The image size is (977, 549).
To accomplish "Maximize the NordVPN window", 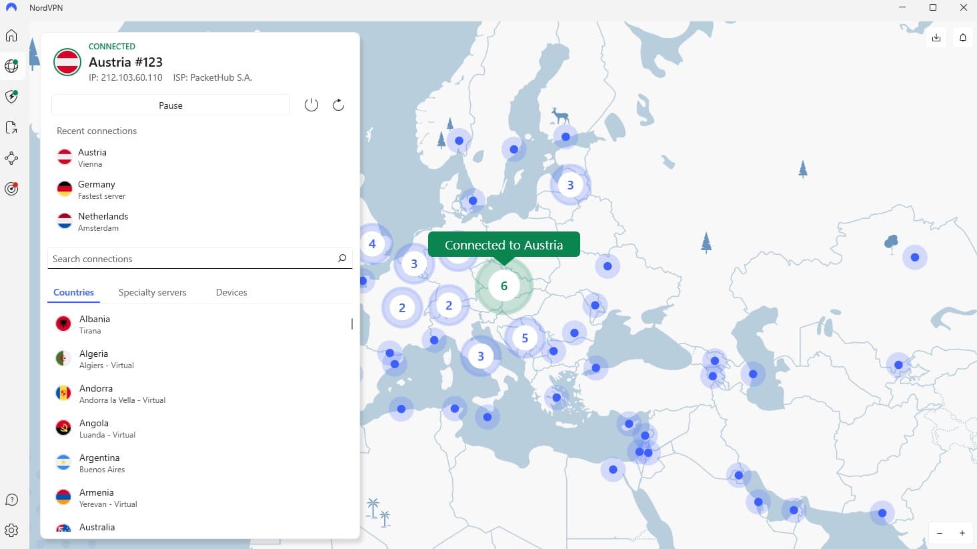I will coord(933,8).
